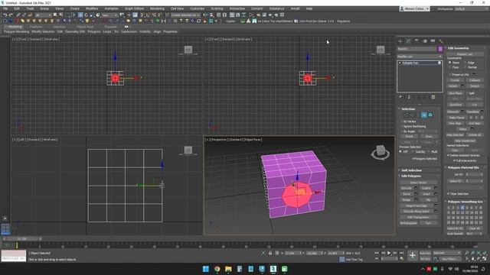Select smoothing group 4 button
The height and width of the screenshot is (275, 490).
(x=462, y=208)
